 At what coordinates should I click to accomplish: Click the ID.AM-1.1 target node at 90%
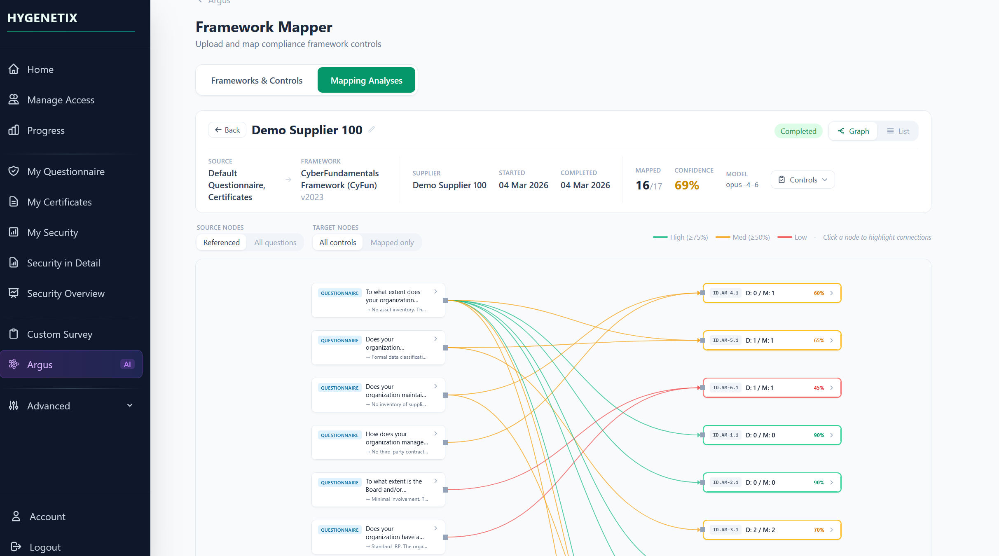771,435
